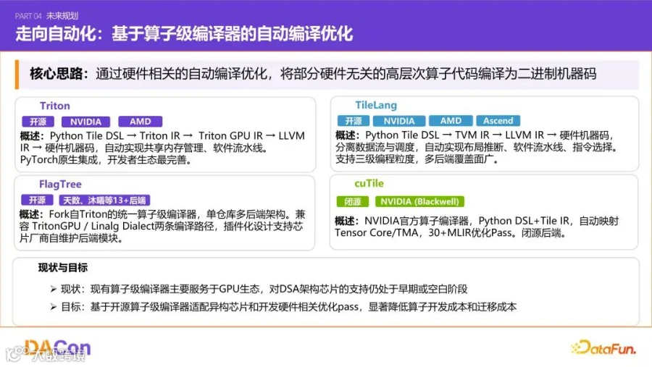Click the AMD tag in Triton card
This screenshot has height=367, width=652.
[140, 122]
